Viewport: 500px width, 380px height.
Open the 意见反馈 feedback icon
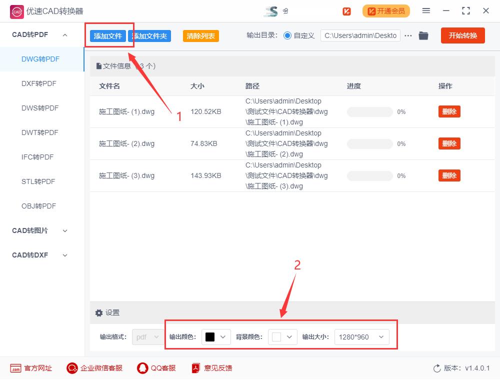195,368
